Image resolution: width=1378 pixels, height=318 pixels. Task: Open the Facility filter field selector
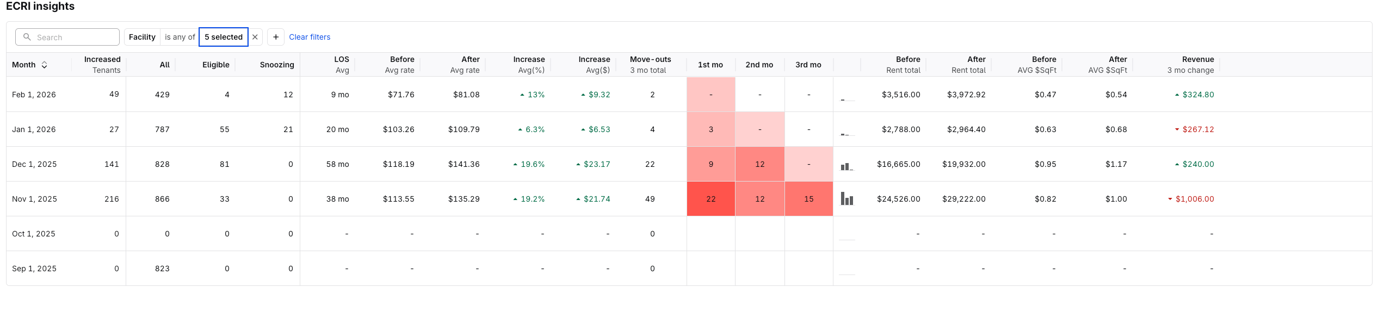[142, 37]
